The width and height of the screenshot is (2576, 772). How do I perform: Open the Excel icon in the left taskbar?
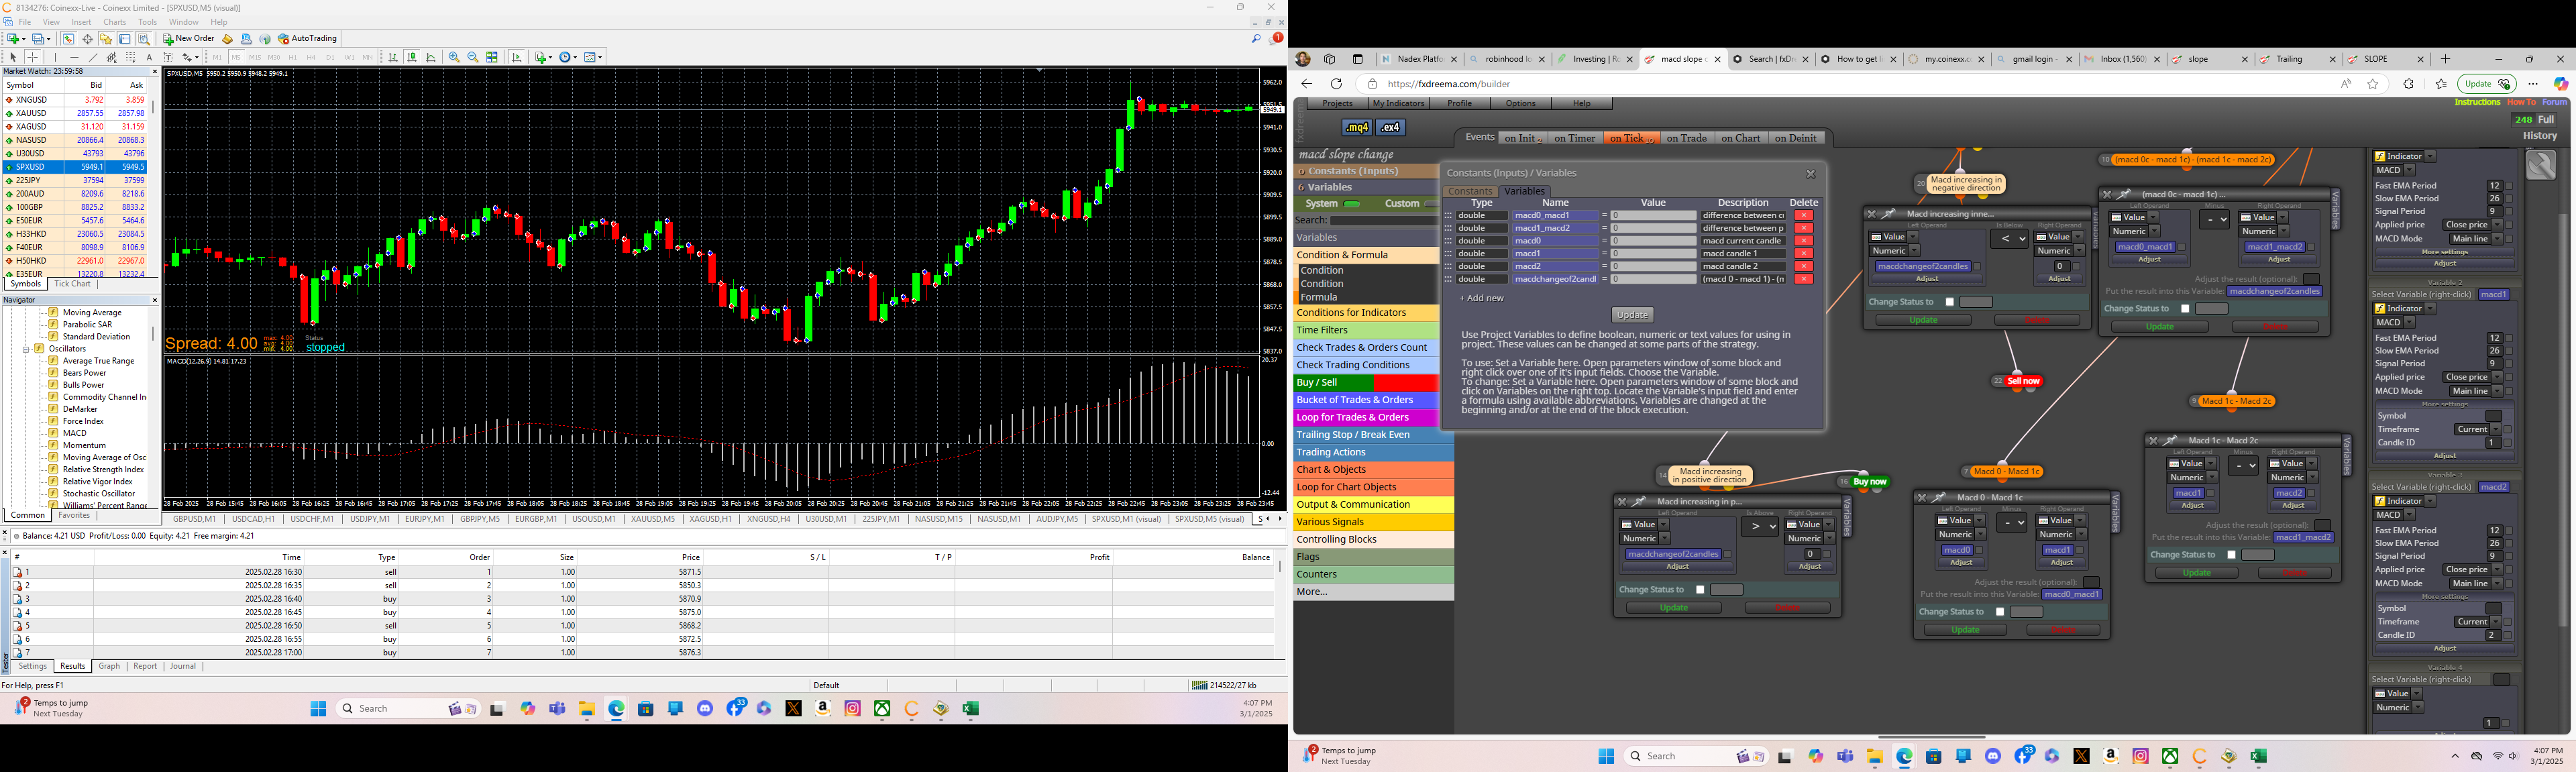[970, 709]
